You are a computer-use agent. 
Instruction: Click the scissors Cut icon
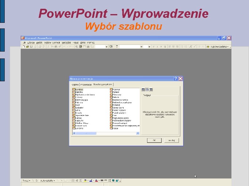[48, 47]
